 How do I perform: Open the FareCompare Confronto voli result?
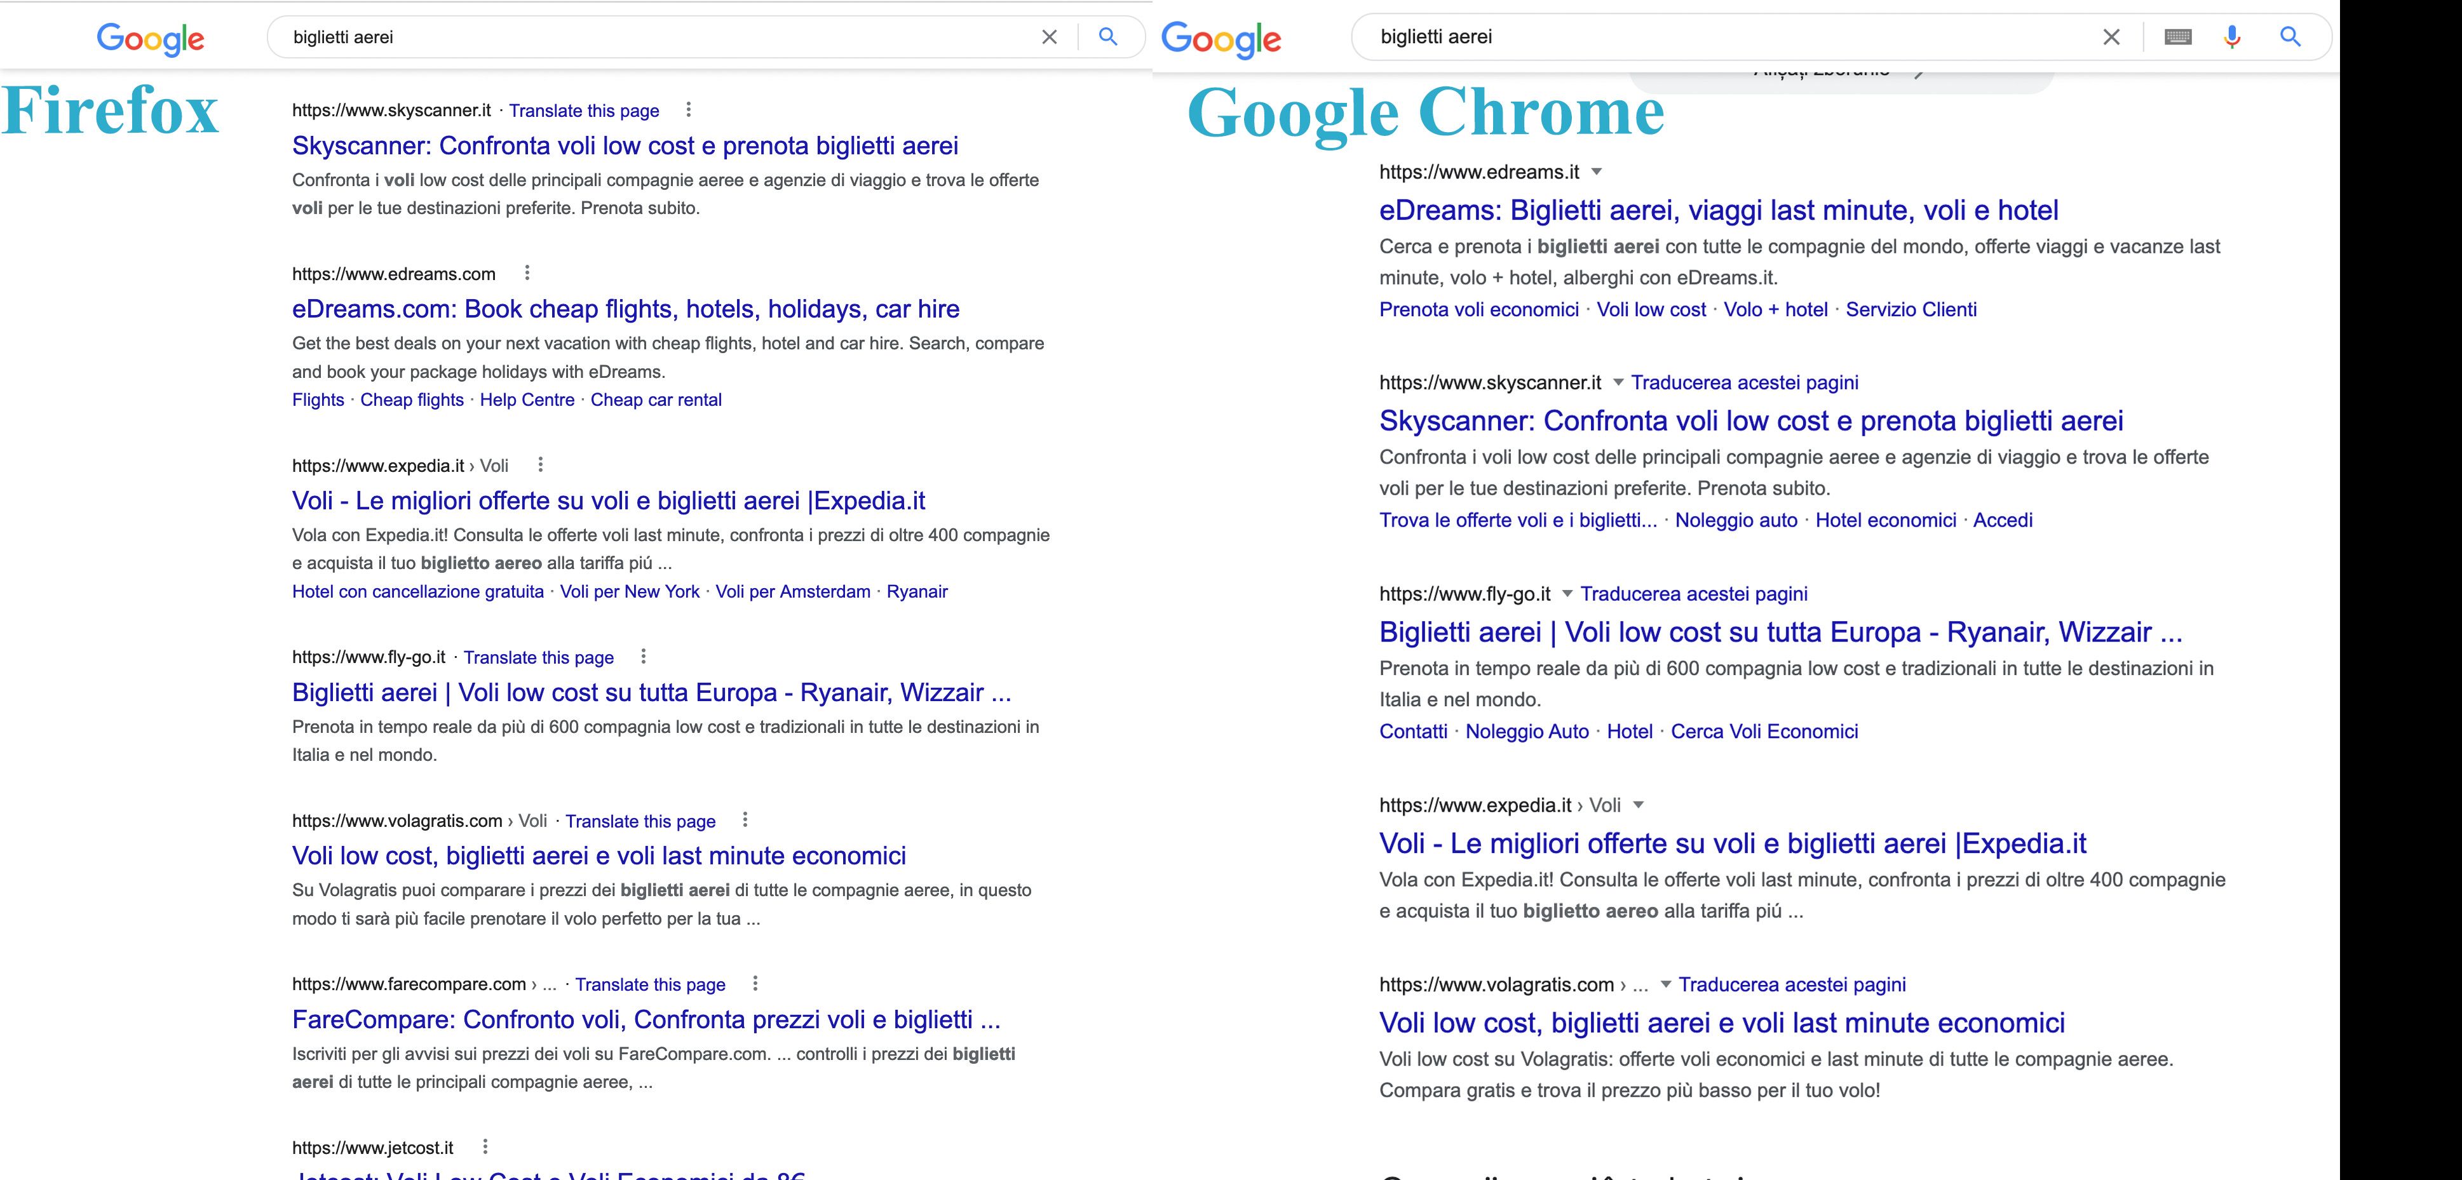pos(646,1019)
